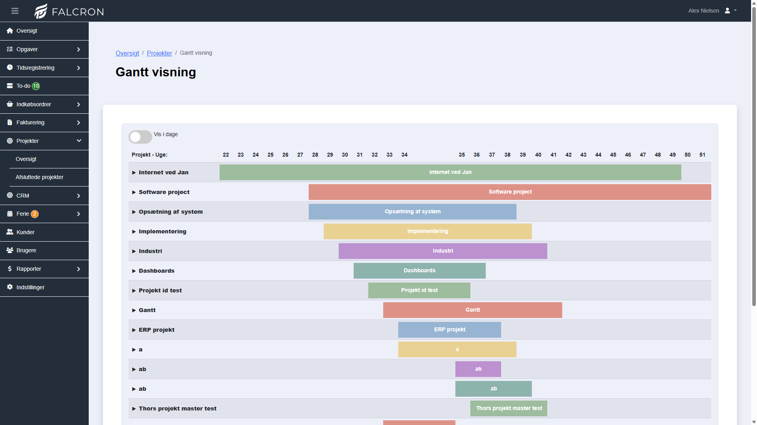Click the basket icon for Indkøbsordrer
The width and height of the screenshot is (757, 425).
10,104
